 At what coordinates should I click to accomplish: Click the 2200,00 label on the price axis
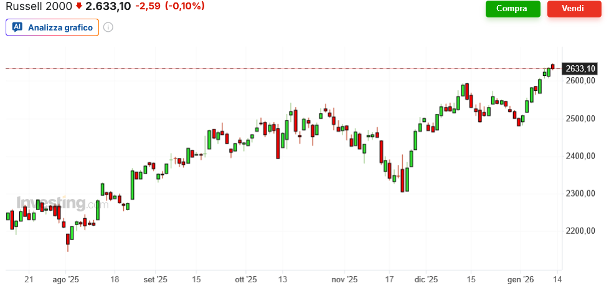point(580,231)
